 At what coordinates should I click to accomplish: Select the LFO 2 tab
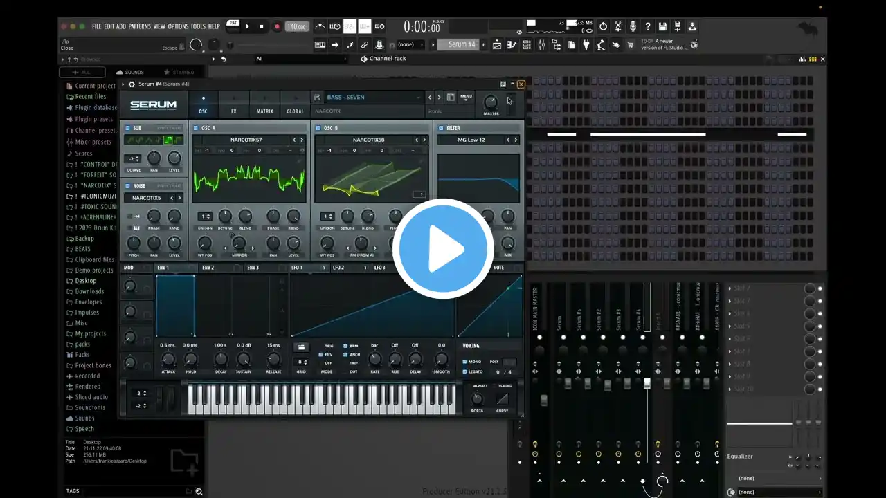pyautogui.click(x=338, y=268)
